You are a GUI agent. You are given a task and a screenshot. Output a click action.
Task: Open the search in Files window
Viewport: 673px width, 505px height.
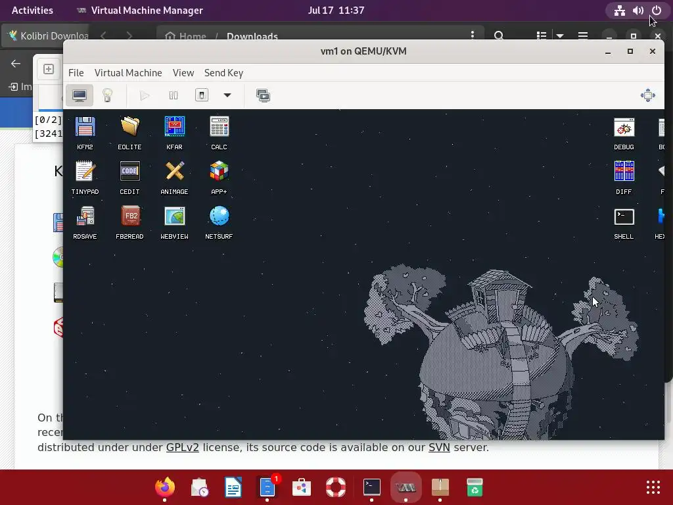coord(499,36)
